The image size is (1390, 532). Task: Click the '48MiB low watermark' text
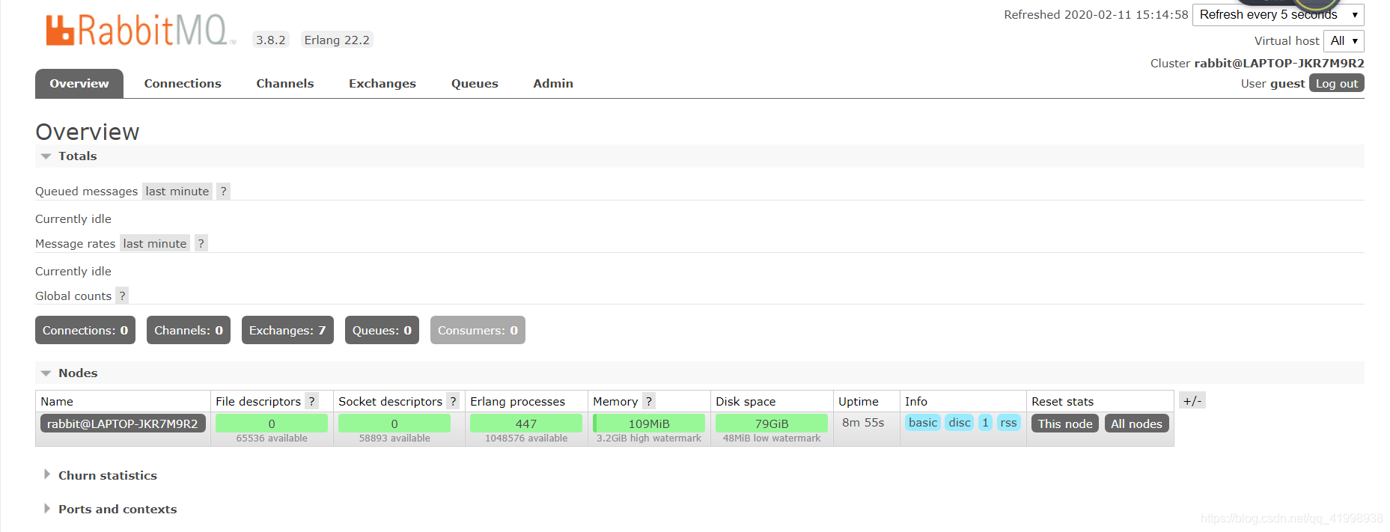(772, 438)
